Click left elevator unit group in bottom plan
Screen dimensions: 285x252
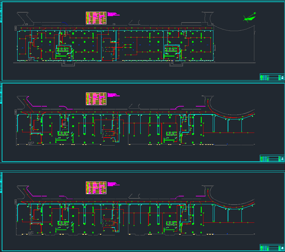63,223
